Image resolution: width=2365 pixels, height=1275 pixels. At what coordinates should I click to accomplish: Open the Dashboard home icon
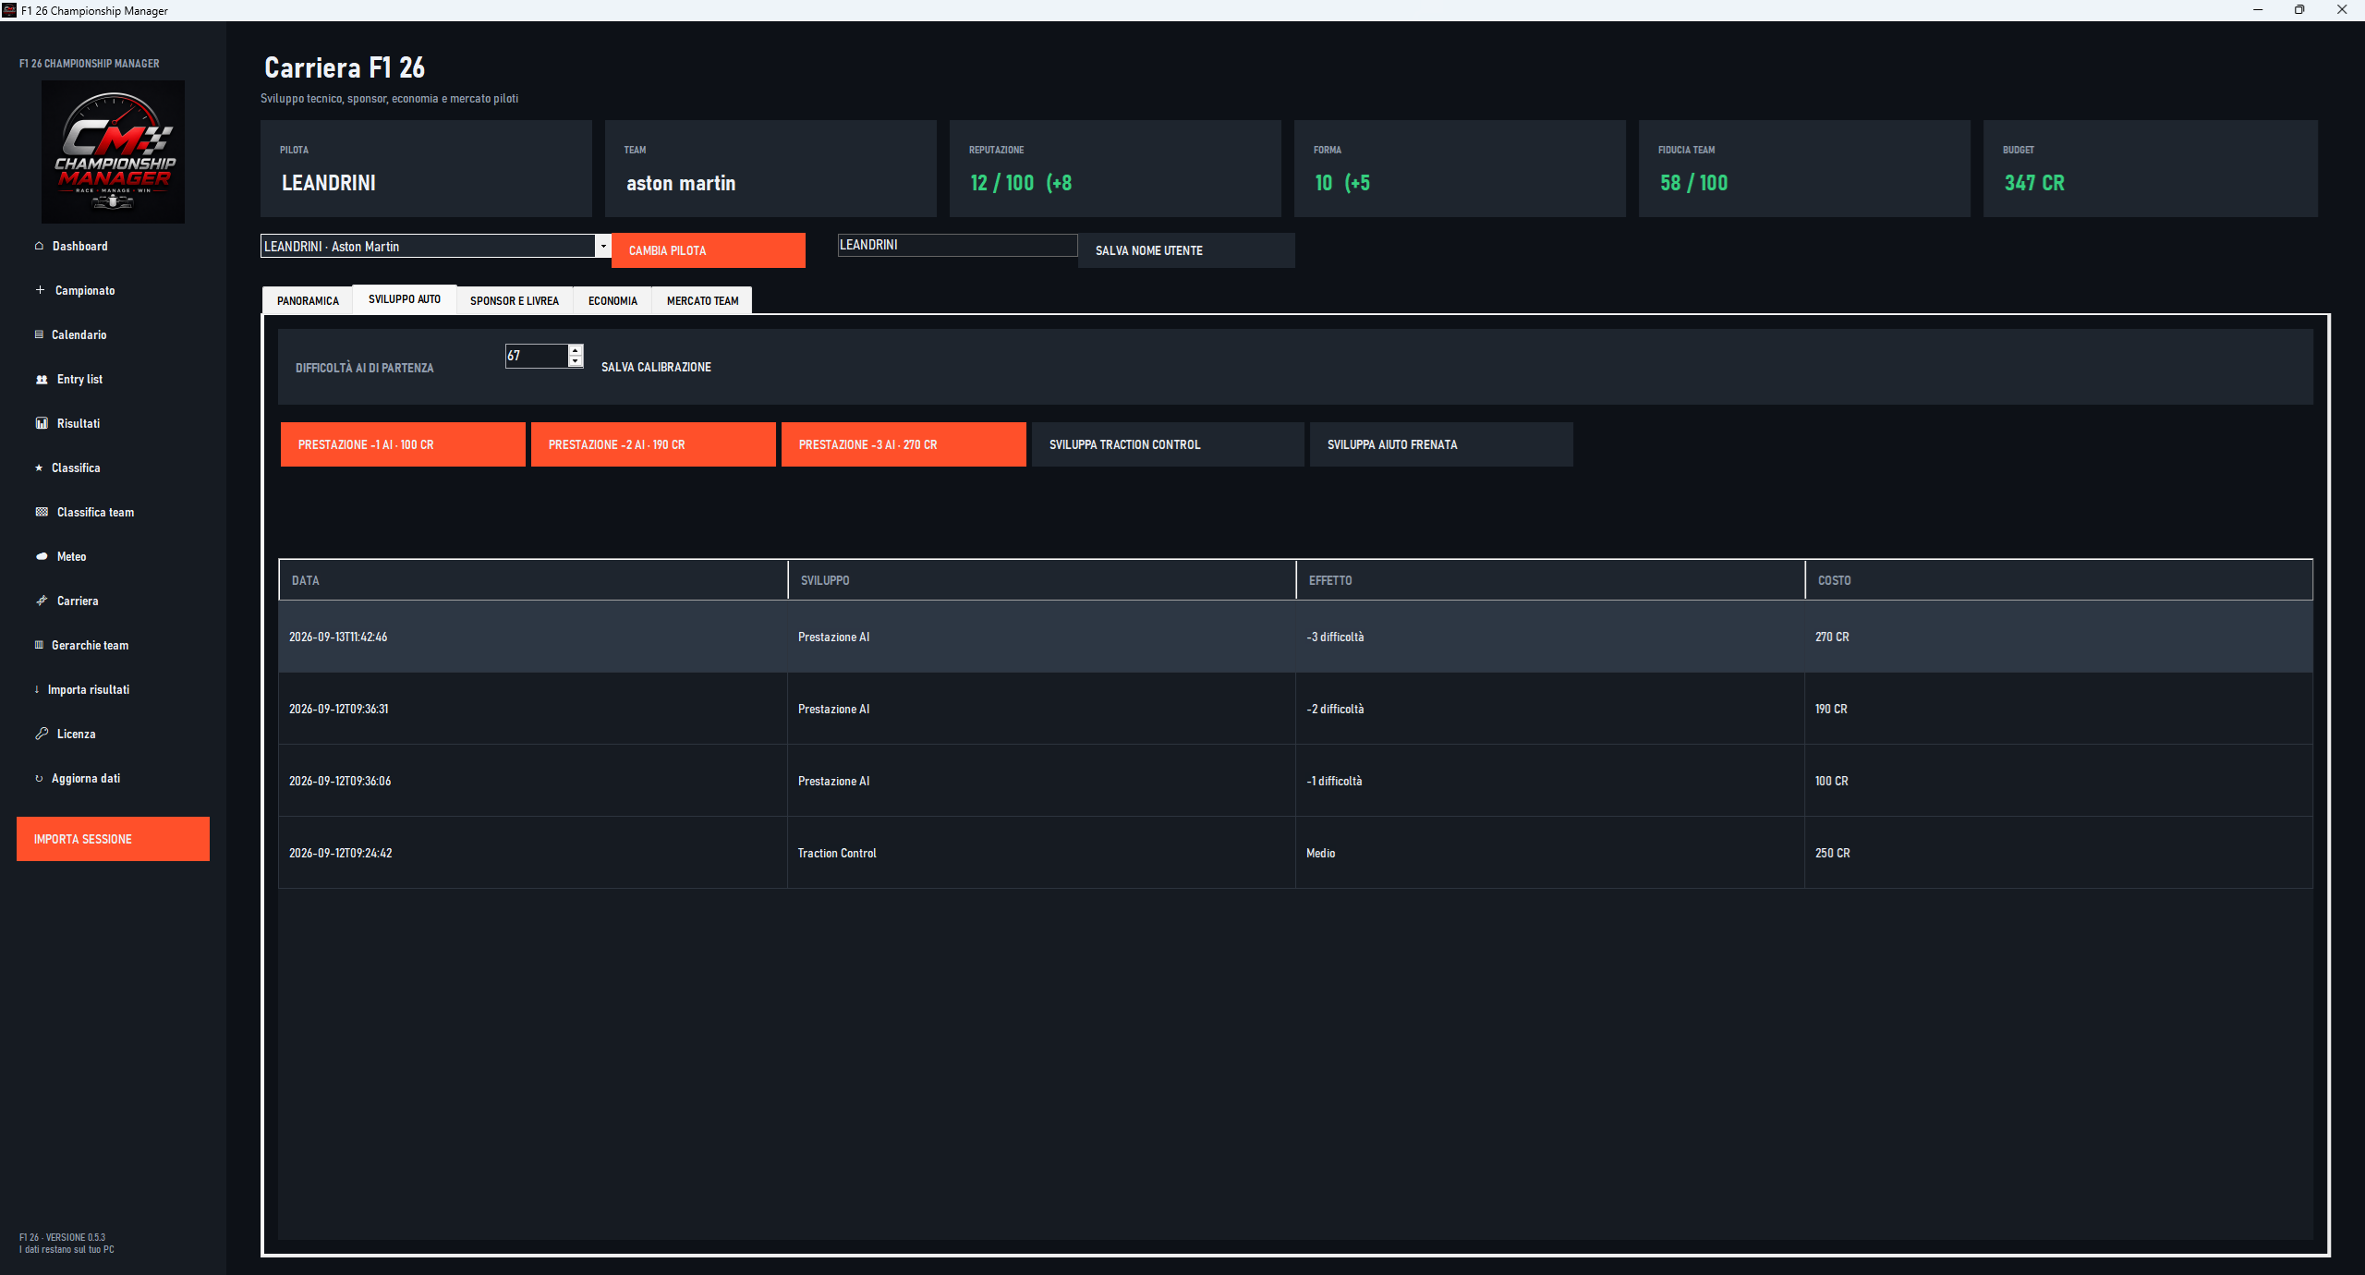tap(39, 246)
